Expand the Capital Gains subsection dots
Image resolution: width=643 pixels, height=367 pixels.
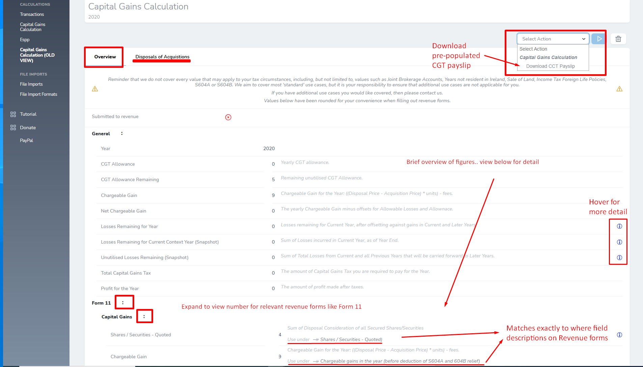144,316
